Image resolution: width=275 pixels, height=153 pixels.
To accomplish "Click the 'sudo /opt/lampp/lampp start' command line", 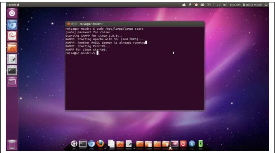I will [x=120, y=29].
